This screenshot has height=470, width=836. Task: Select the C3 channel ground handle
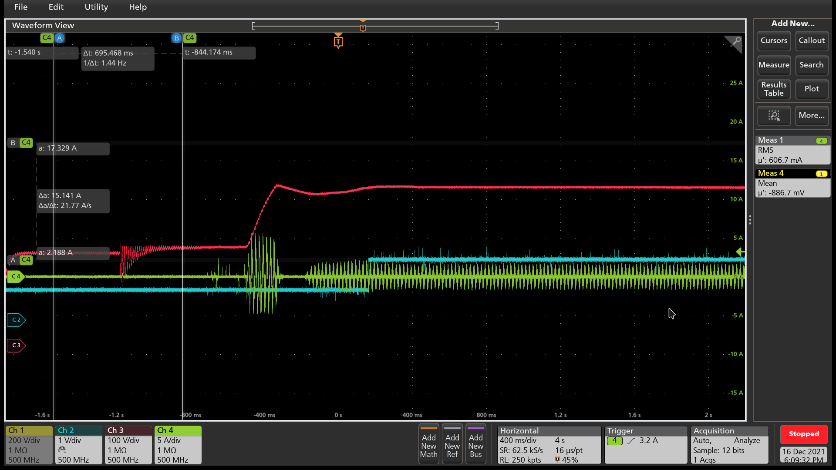(x=16, y=345)
